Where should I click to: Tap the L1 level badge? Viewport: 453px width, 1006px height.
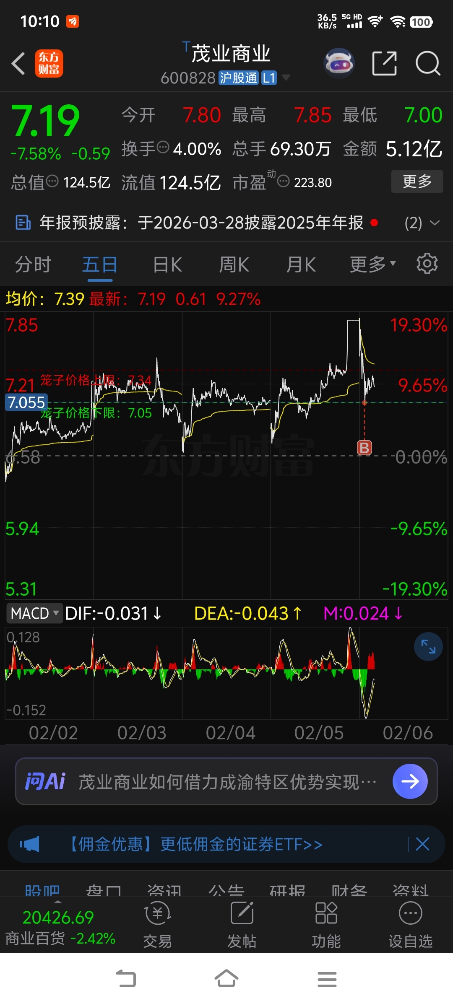coord(269,78)
